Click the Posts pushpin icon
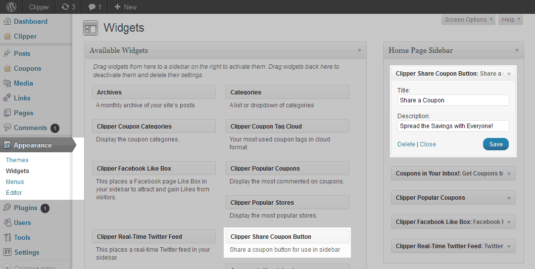The width and height of the screenshot is (535, 269). pyautogui.click(x=7, y=53)
